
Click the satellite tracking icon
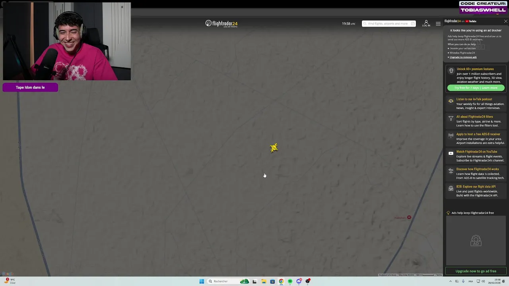[451, 171]
